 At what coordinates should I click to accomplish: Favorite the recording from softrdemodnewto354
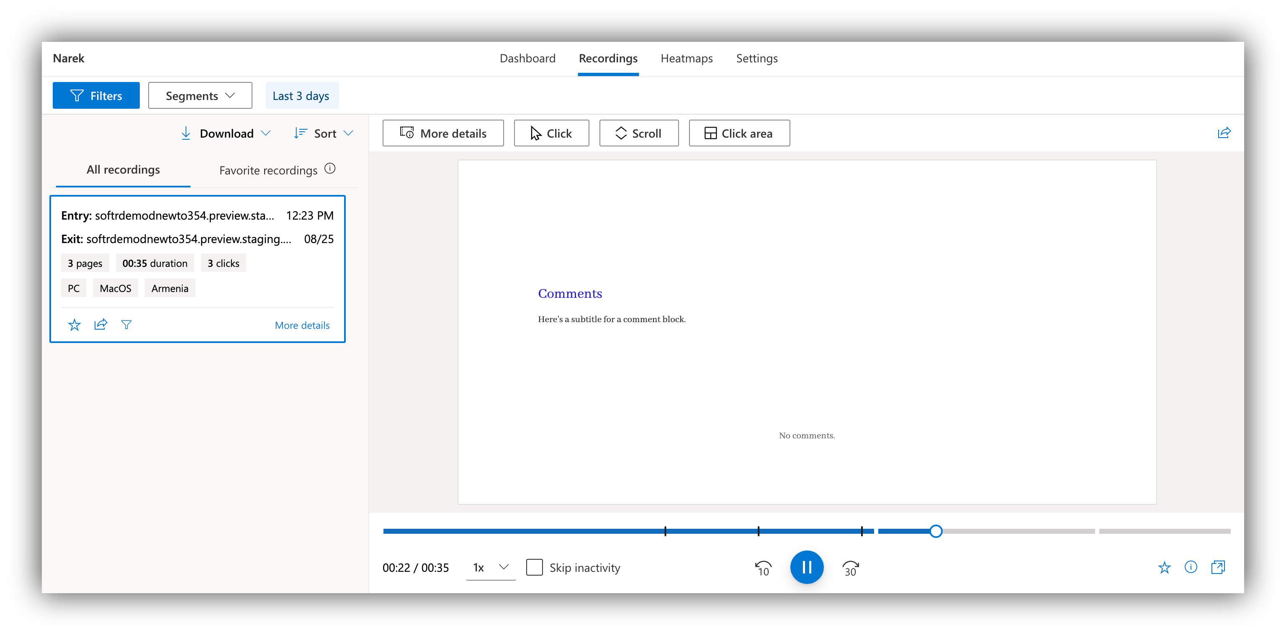[74, 324]
